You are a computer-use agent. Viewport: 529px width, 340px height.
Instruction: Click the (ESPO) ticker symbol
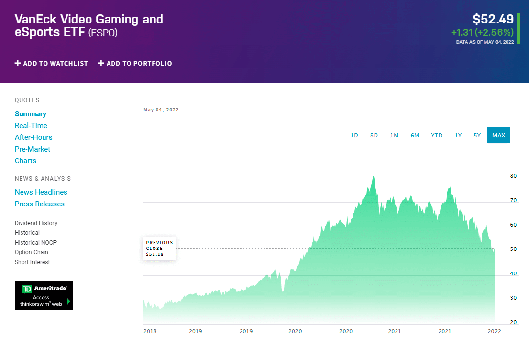tap(103, 33)
